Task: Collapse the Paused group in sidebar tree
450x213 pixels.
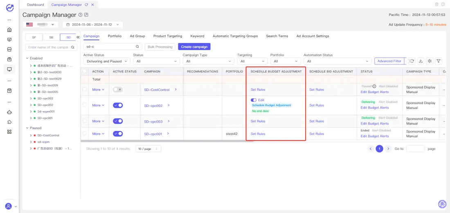Action: point(27,128)
